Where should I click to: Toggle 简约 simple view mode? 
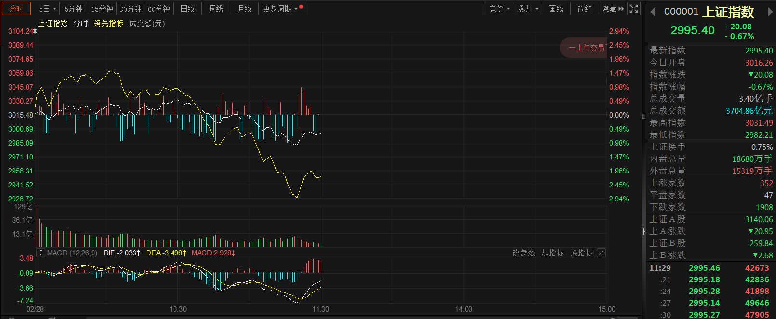[x=585, y=9]
